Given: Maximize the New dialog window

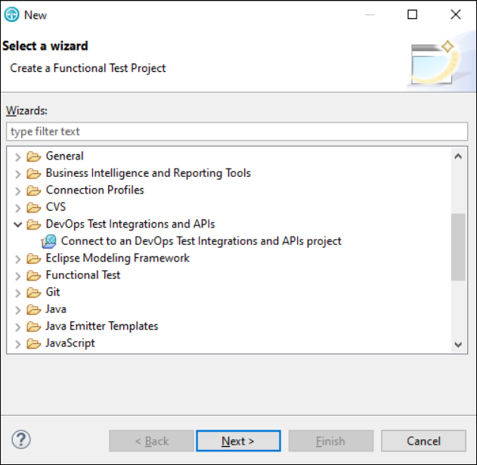Looking at the screenshot, I should pyautogui.click(x=412, y=14).
